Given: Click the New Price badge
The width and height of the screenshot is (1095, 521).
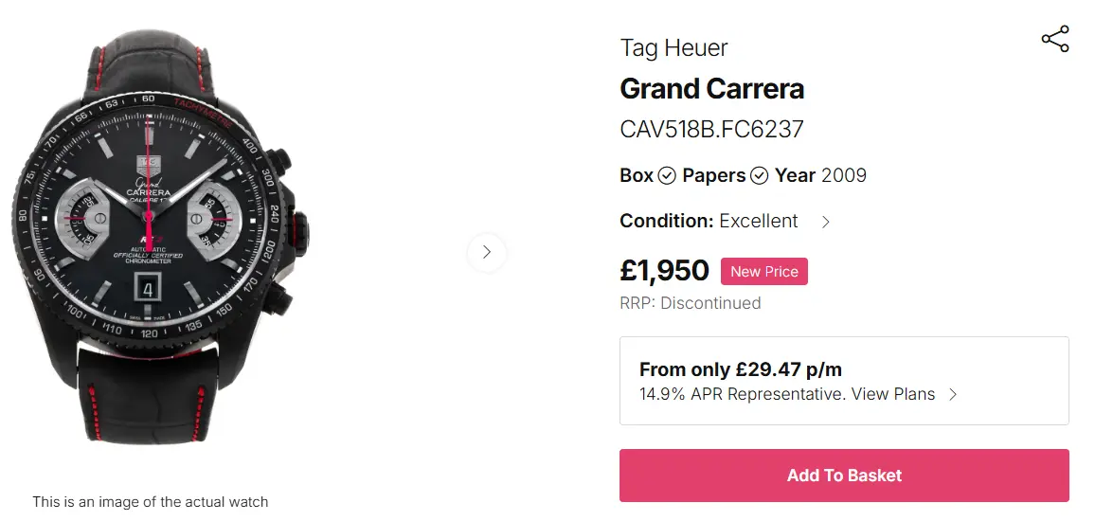Looking at the screenshot, I should coord(763,272).
